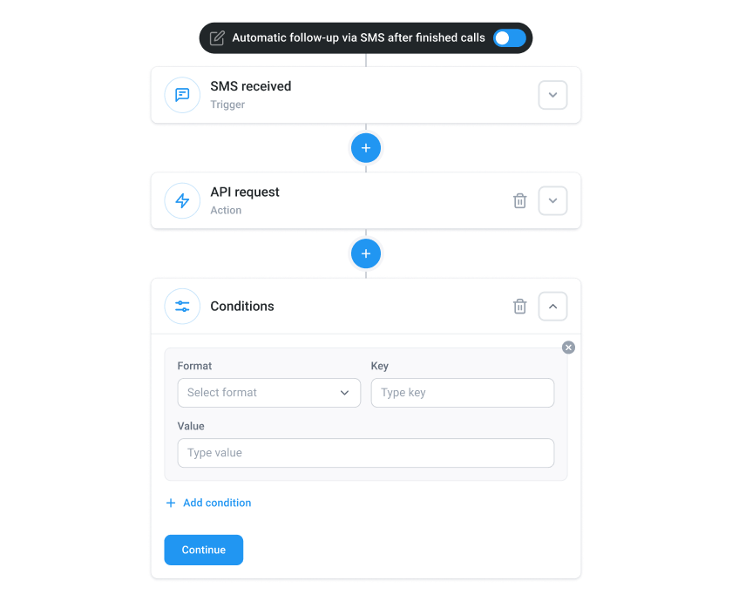Add a step after SMS received
Image resolution: width=732 pixels, height=601 pixels.
(366, 148)
